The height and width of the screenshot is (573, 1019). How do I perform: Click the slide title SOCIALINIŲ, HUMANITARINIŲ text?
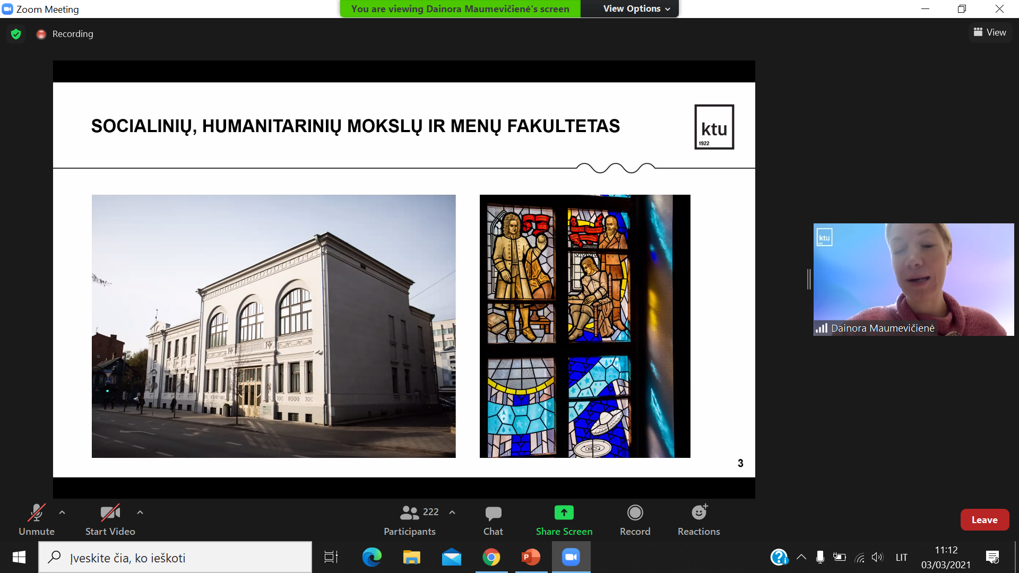(356, 126)
